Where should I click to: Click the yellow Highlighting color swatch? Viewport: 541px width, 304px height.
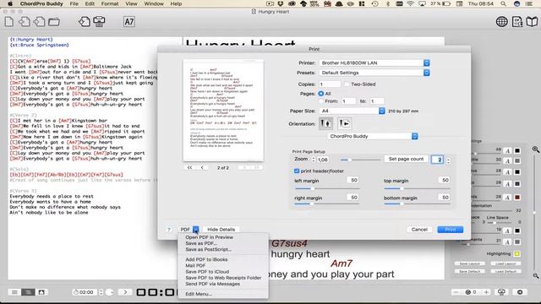(x=516, y=253)
